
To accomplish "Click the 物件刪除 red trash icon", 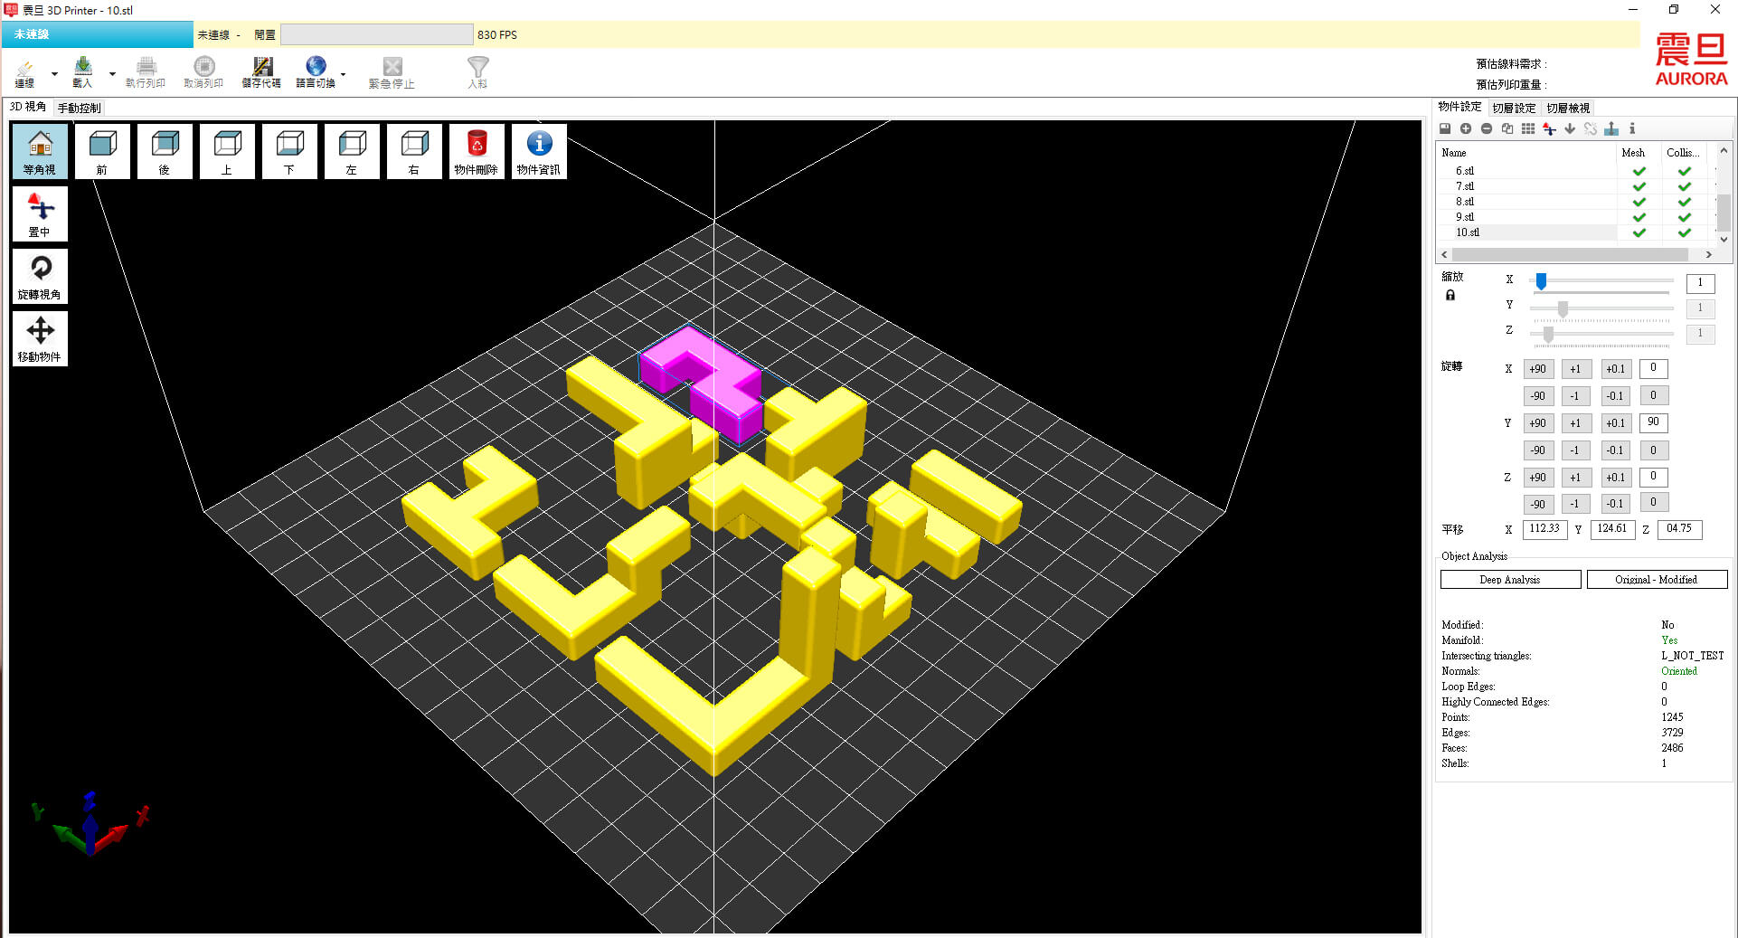I will (477, 151).
